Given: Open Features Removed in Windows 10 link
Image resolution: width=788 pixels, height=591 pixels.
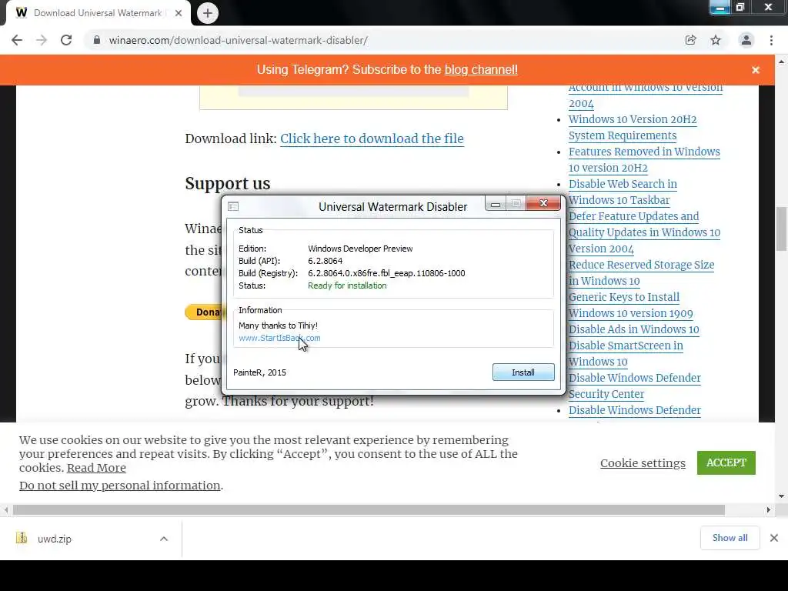Looking at the screenshot, I should click(x=644, y=160).
